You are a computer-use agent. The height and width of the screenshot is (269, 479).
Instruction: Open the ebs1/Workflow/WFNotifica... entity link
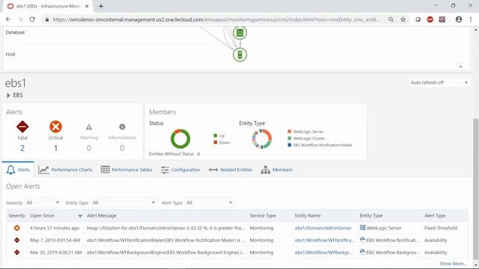click(x=325, y=240)
